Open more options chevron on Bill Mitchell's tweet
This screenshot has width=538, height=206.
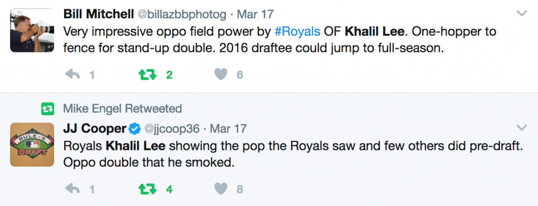[x=522, y=14]
